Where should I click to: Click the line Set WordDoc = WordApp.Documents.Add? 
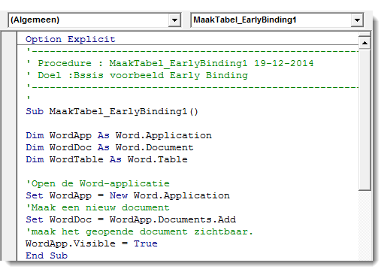(131, 219)
